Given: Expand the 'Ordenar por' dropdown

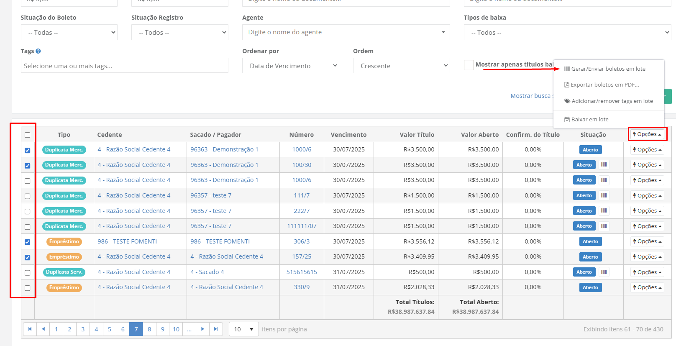Looking at the screenshot, I should [290, 66].
